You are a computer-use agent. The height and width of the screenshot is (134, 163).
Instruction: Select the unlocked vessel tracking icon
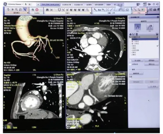pyautogui.click(x=138, y=27)
